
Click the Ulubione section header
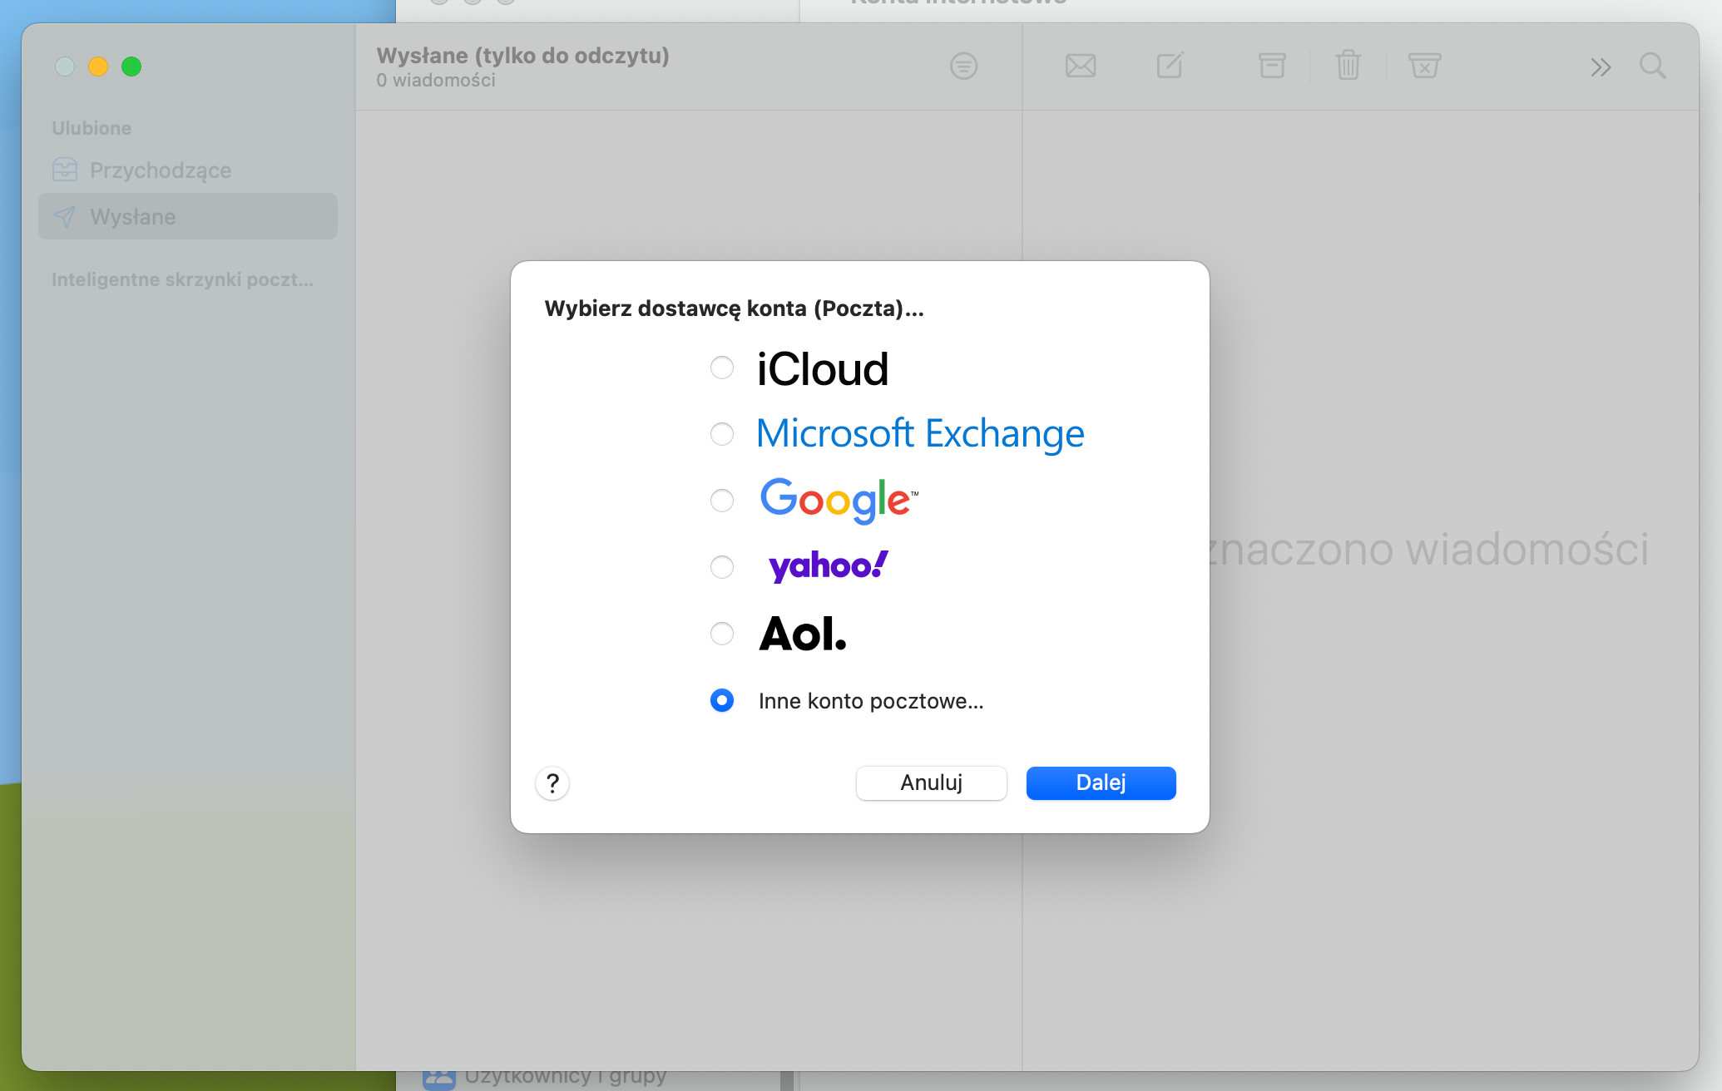click(x=92, y=128)
